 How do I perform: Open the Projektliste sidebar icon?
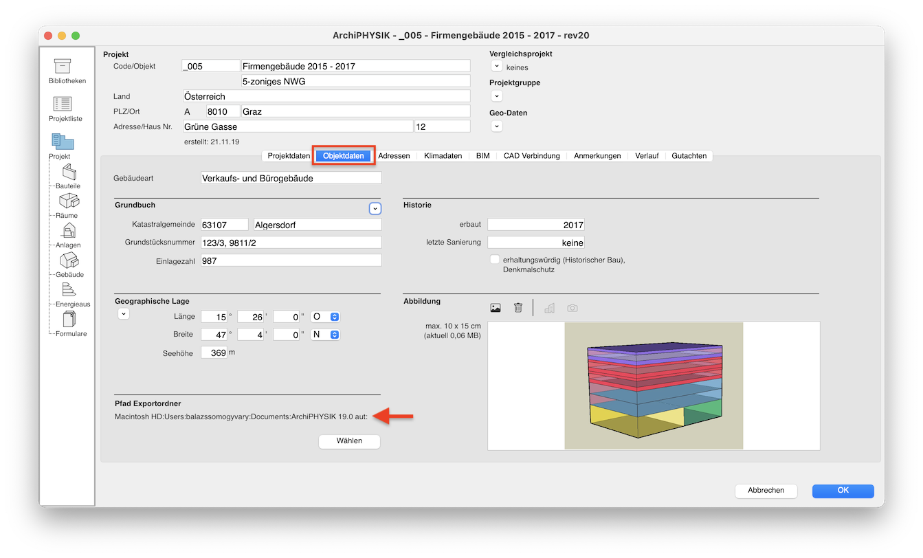[63, 104]
